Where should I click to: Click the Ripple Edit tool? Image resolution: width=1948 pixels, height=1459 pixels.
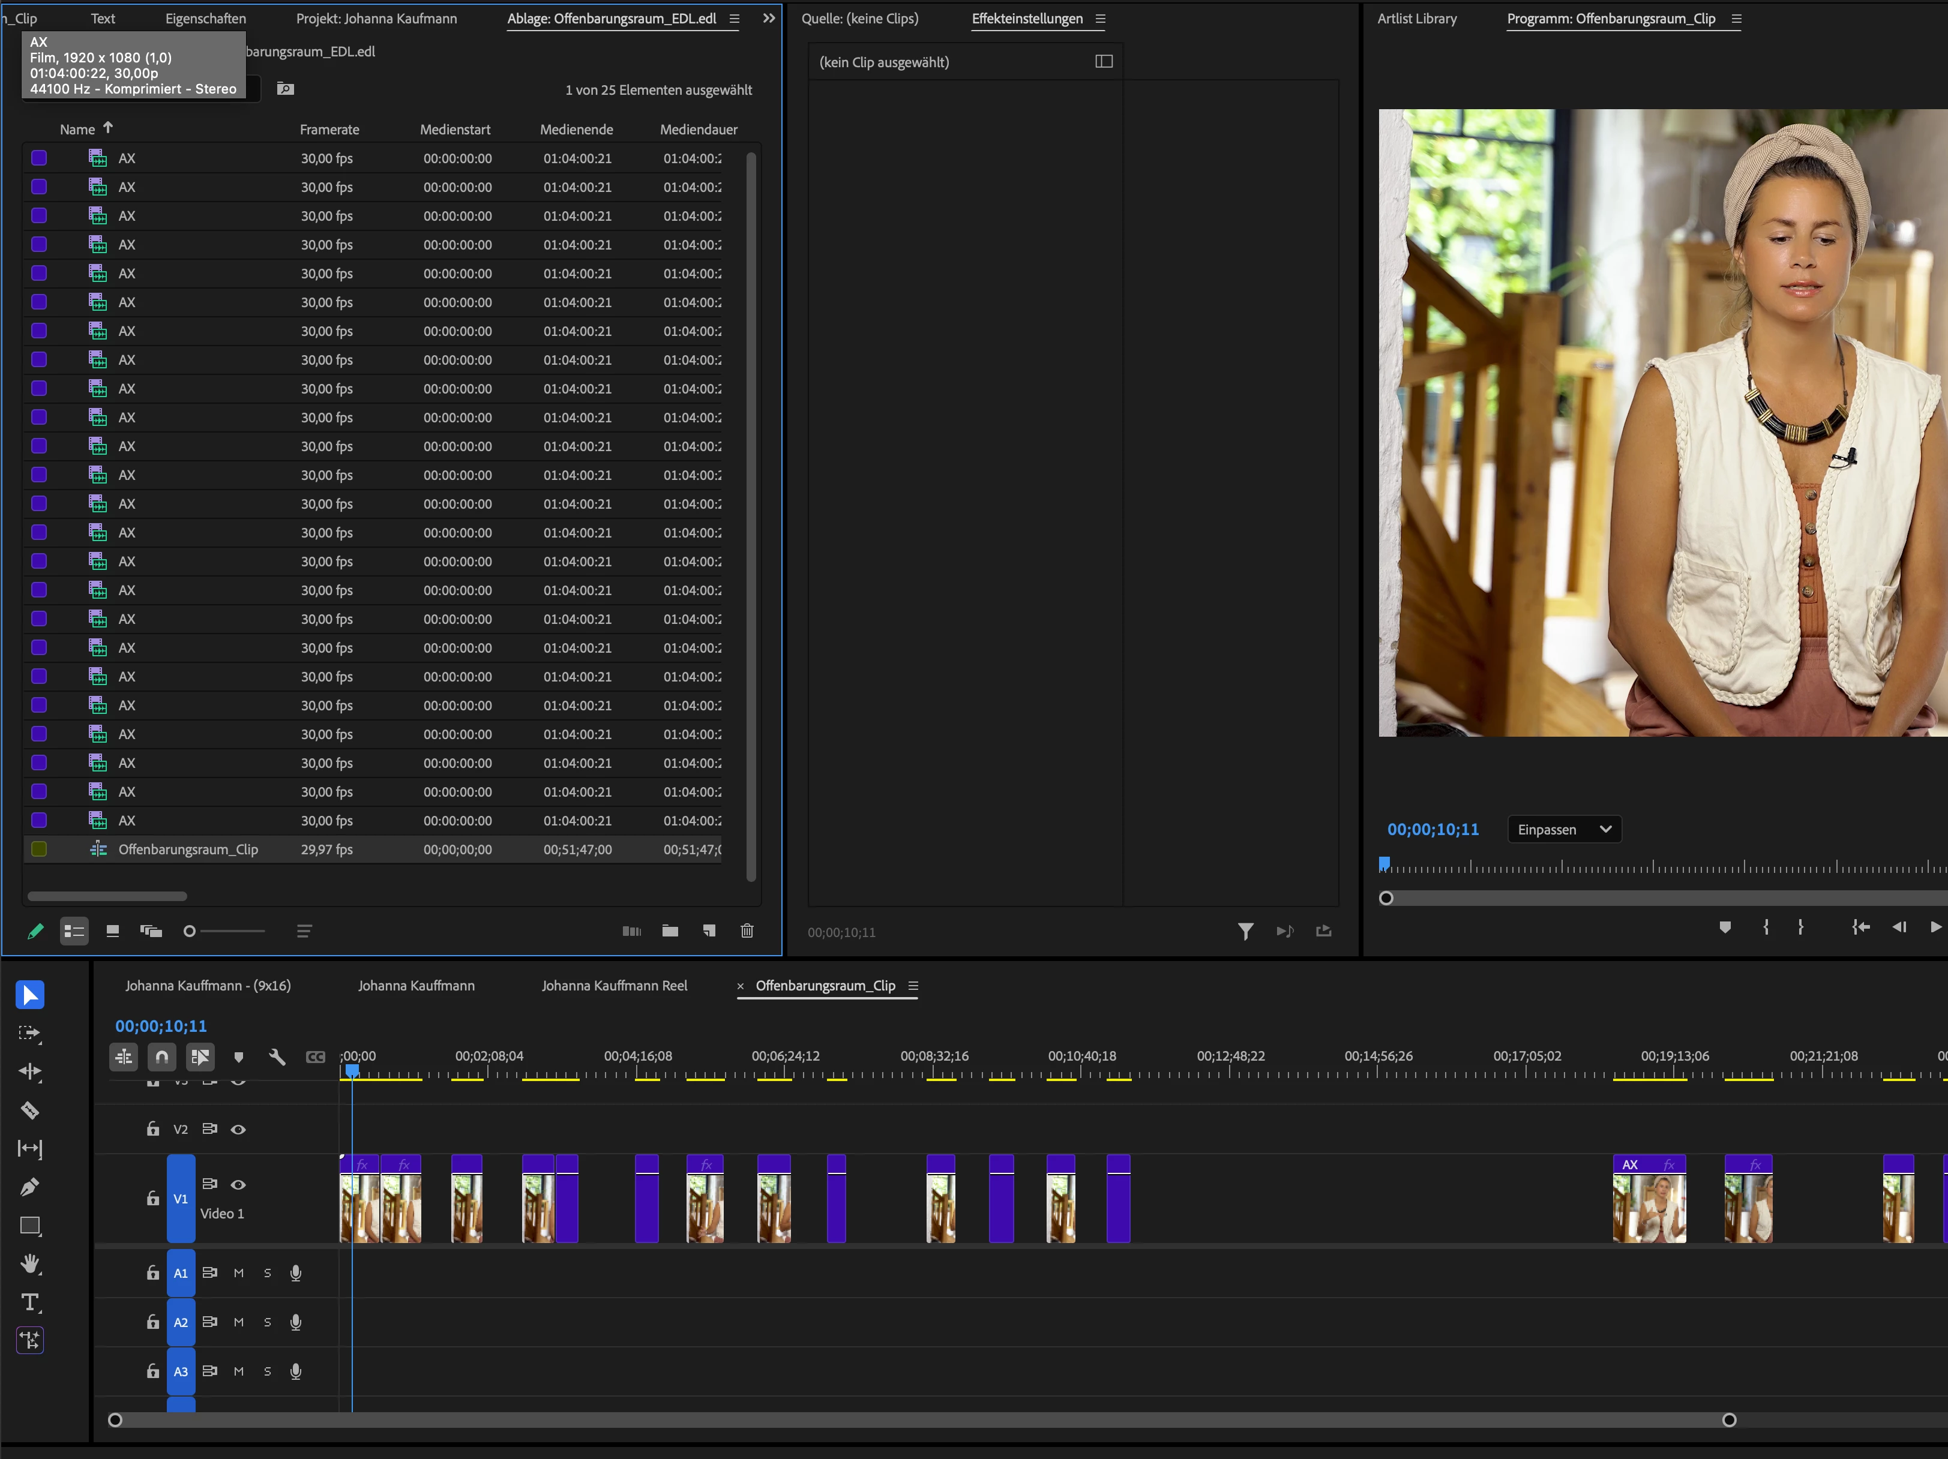(x=30, y=1071)
